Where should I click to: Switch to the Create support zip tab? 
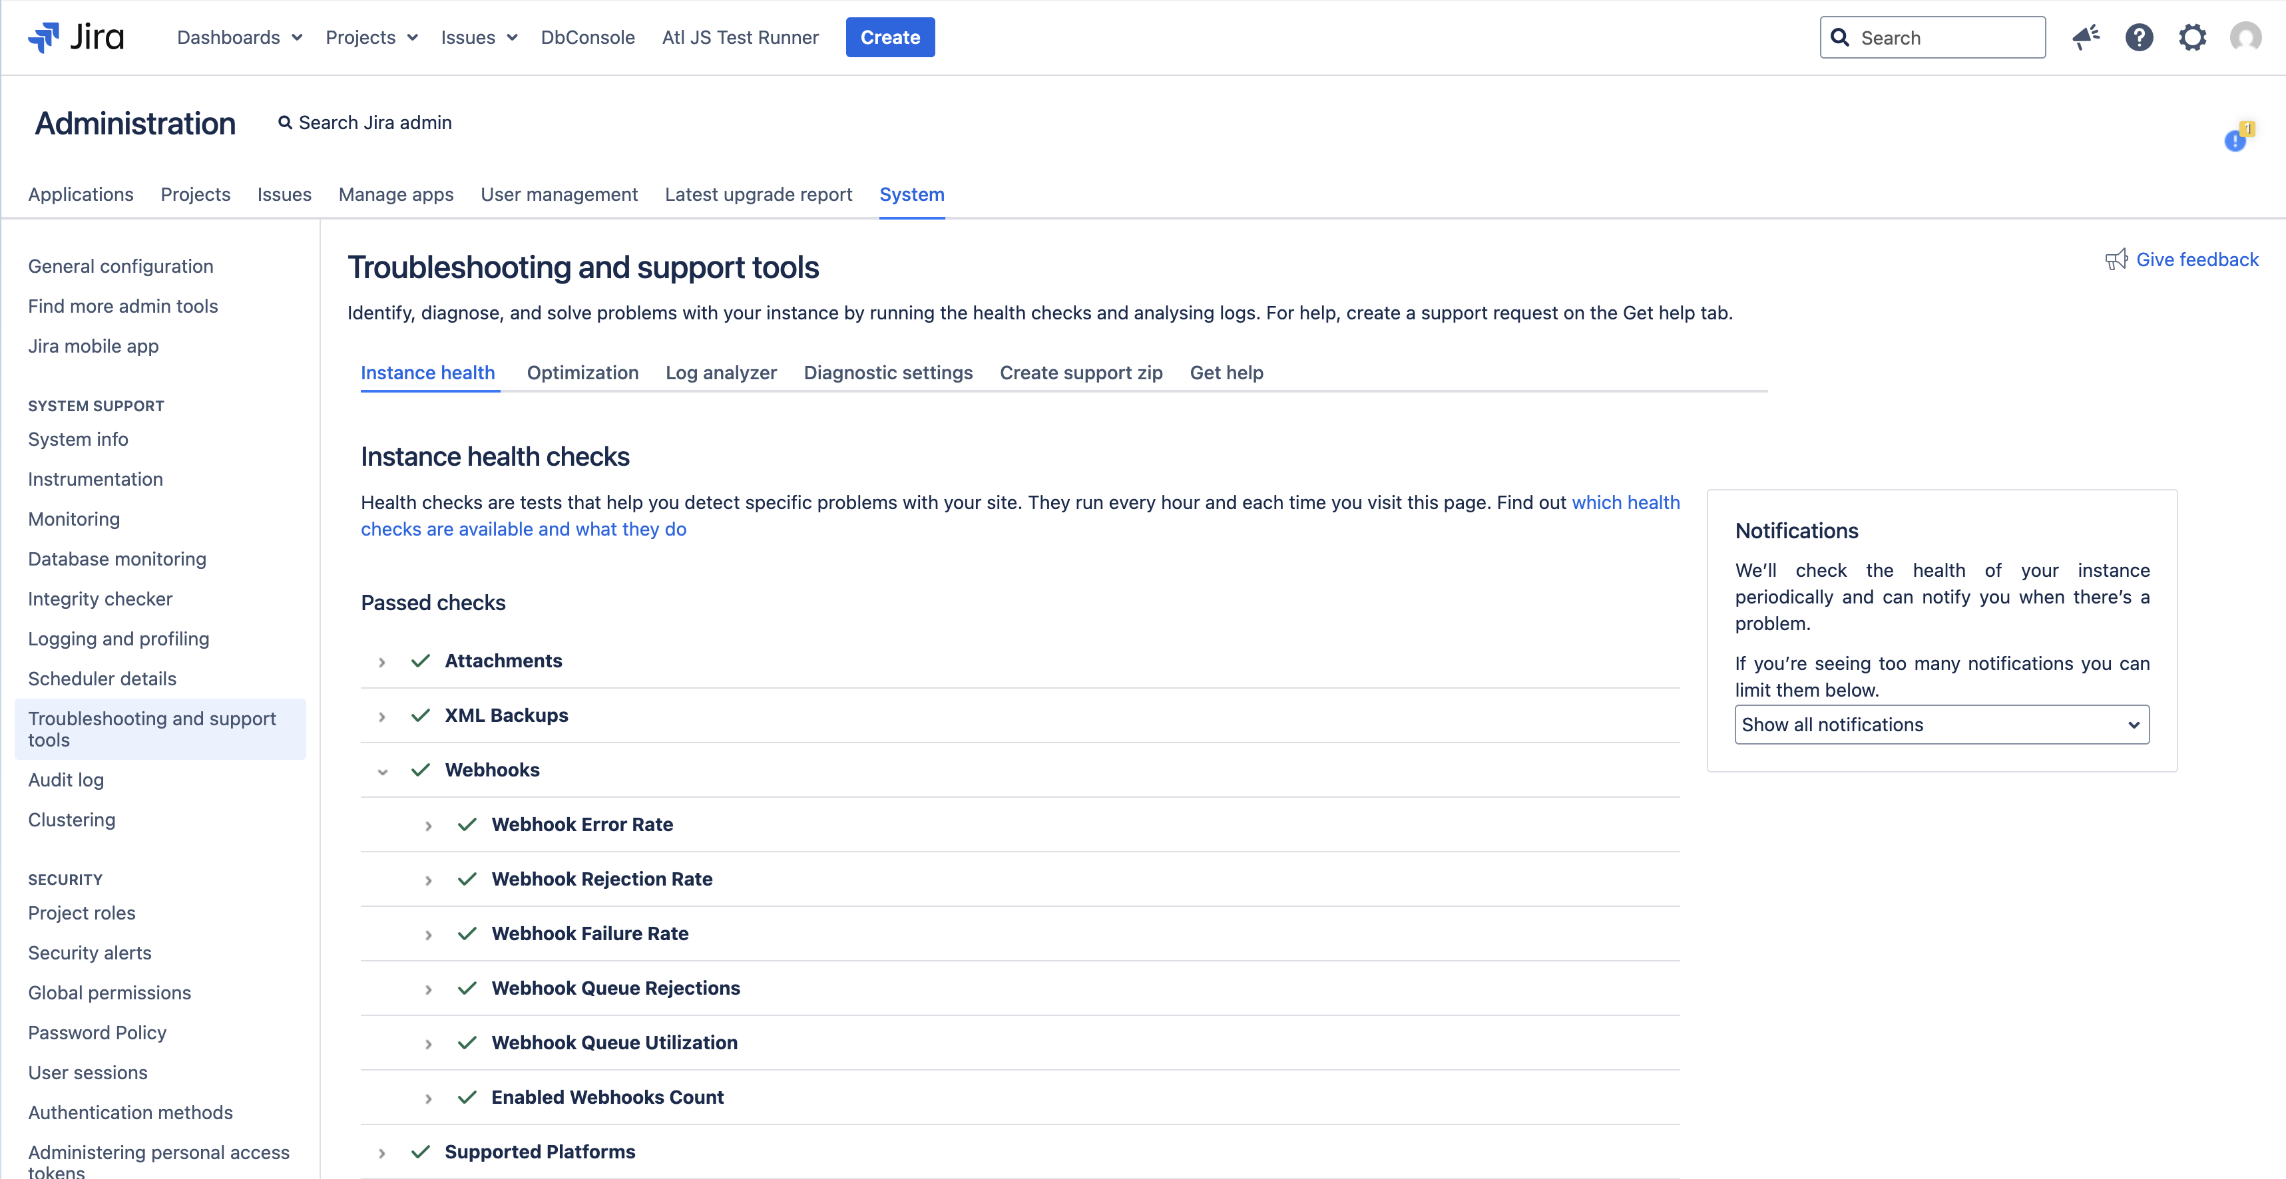pos(1080,373)
